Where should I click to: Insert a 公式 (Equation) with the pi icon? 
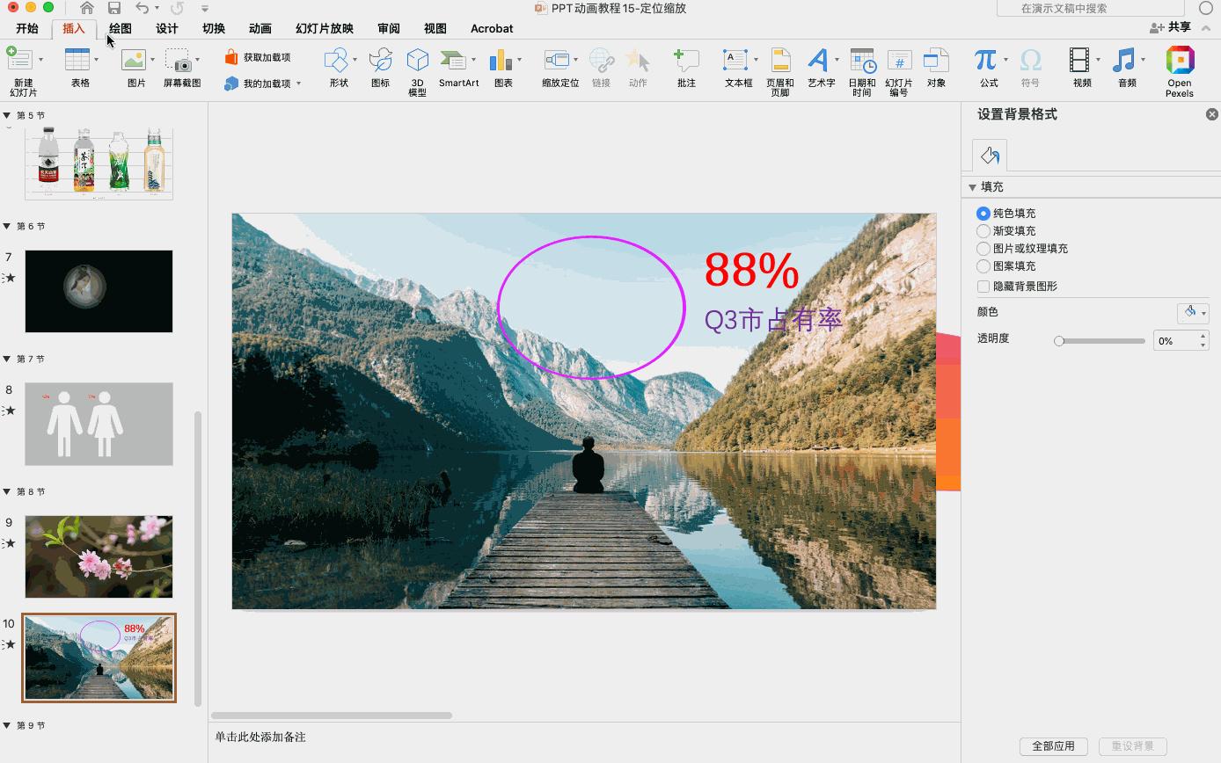985,61
